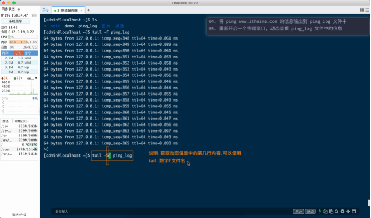This screenshot has width=371, height=218.
Task: Open the grid layout view icon
Action: point(362,10)
